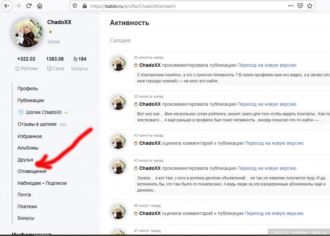Viewport: 330px width, 236px height.
Task: Click the Бонусы label under 184
Action: click(x=79, y=68)
